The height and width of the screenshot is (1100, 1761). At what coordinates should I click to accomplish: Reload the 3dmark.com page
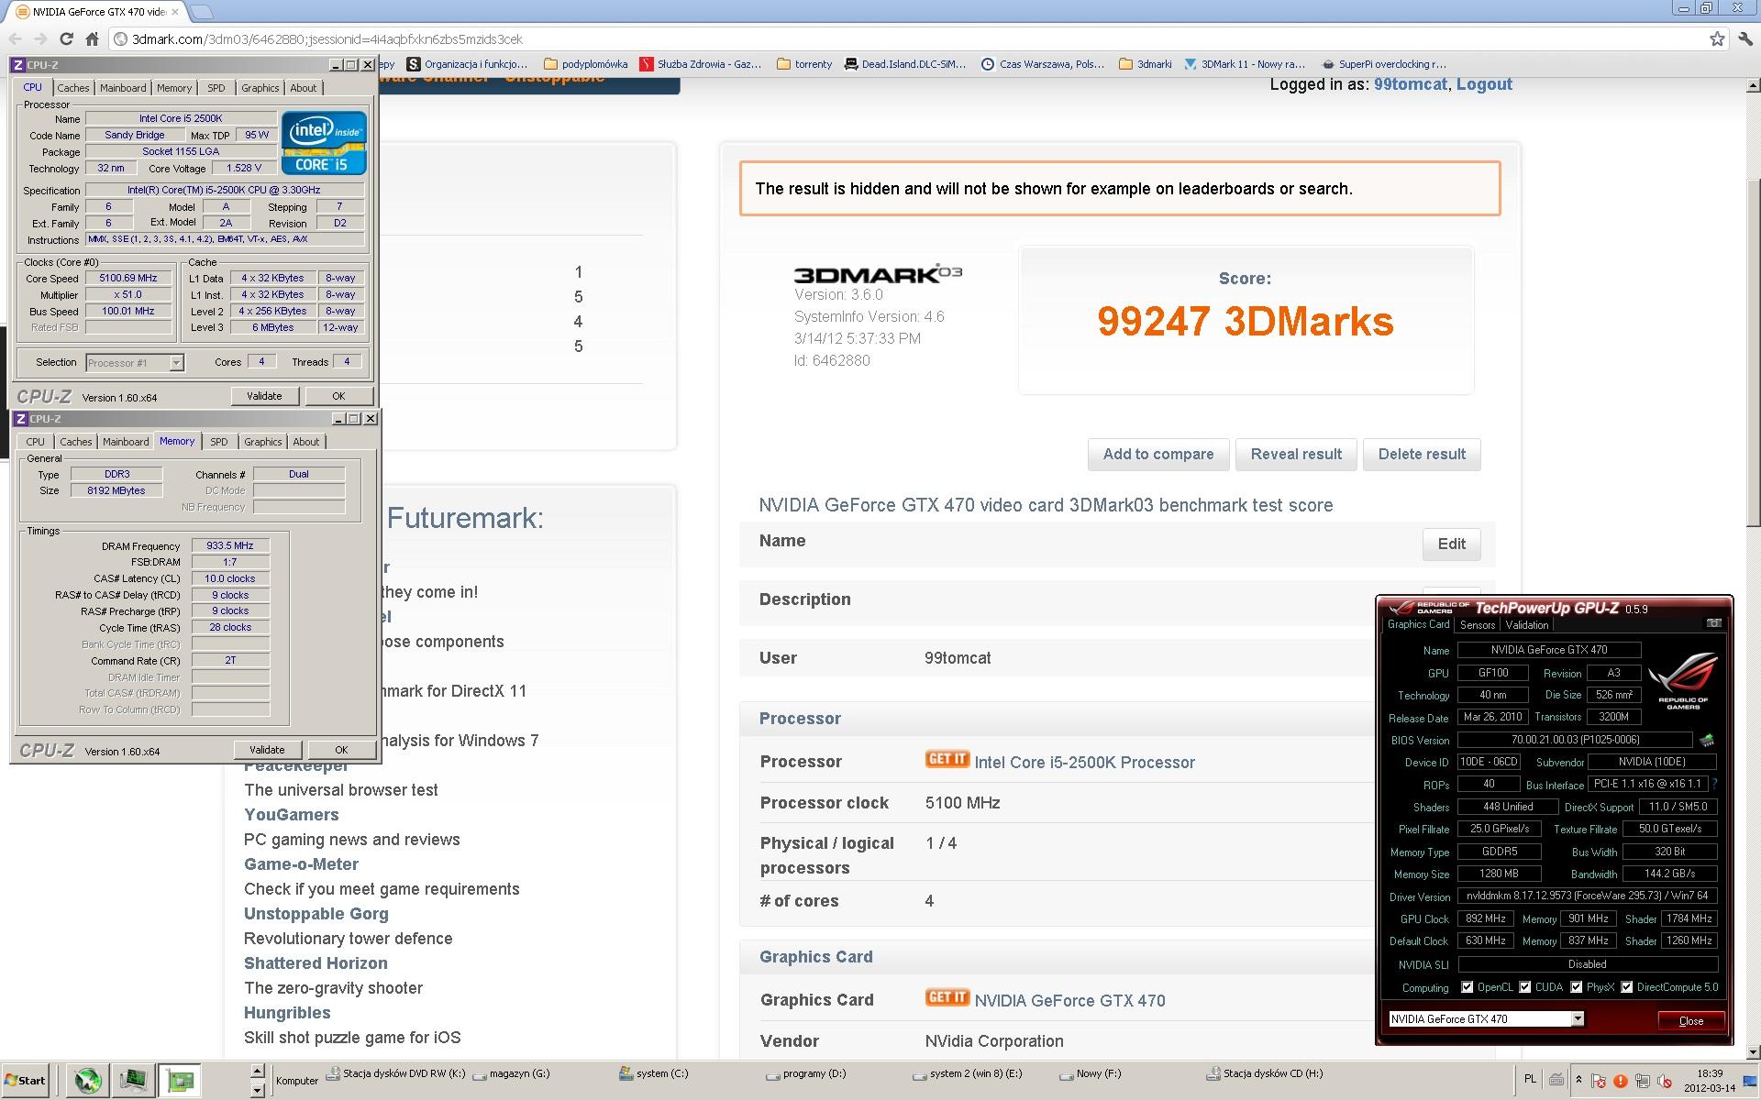pos(66,38)
